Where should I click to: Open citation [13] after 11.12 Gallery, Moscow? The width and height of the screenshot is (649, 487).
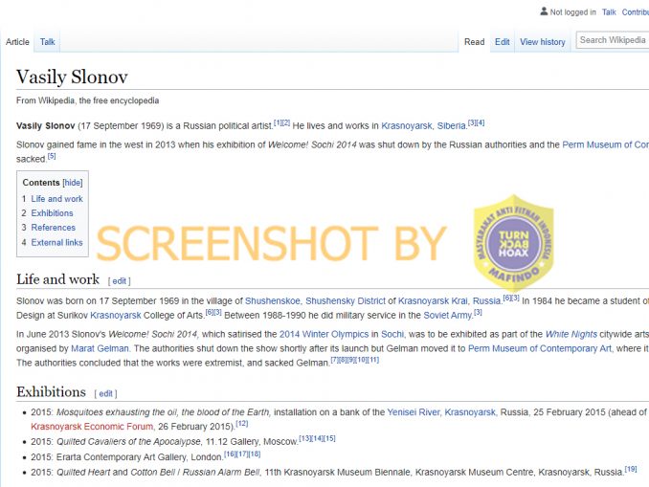[x=305, y=438]
